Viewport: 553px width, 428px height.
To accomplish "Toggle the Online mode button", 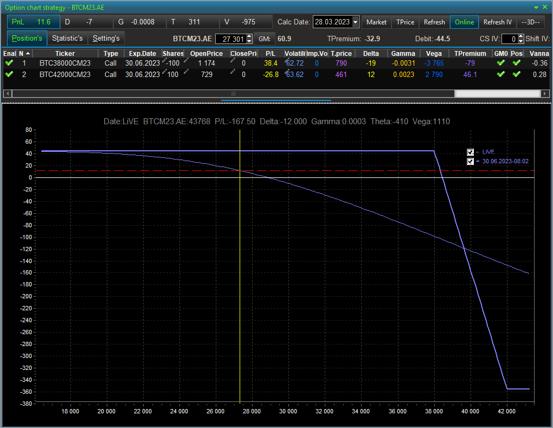I will tap(464, 22).
